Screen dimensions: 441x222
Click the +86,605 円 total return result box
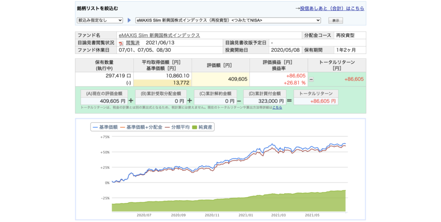316,101
